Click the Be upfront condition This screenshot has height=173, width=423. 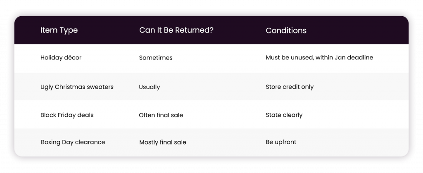tap(281, 142)
